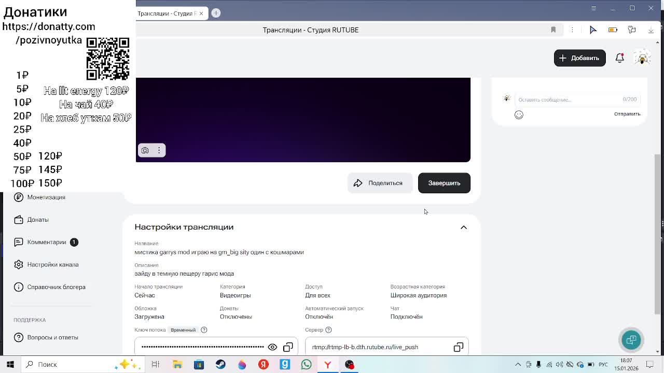Click the Временный key badge
664x373 pixels.
pos(183,330)
